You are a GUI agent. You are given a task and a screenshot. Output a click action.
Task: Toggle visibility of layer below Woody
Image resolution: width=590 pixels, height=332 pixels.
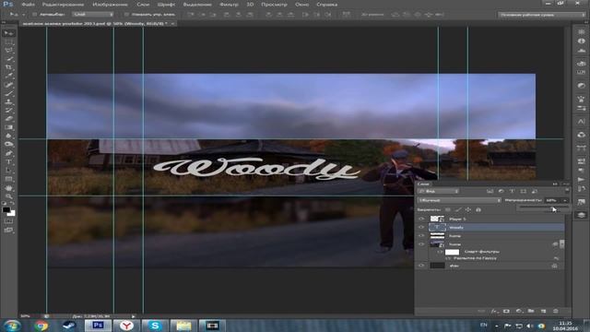click(421, 236)
